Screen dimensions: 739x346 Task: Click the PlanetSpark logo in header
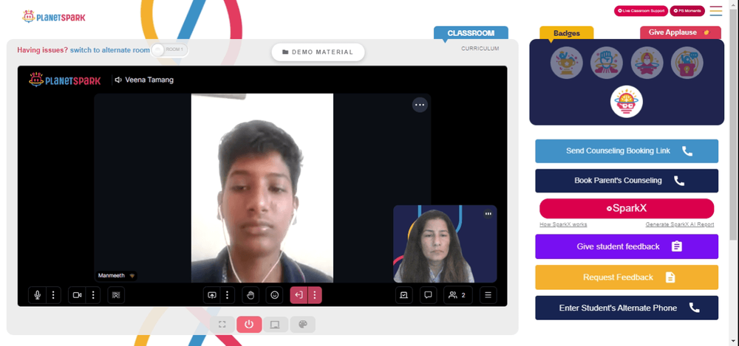pyautogui.click(x=54, y=17)
